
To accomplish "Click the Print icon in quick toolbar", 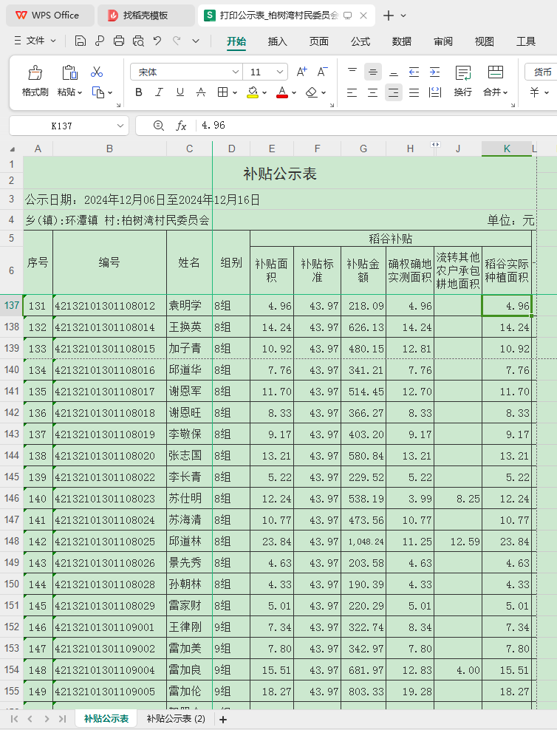I will [119, 41].
